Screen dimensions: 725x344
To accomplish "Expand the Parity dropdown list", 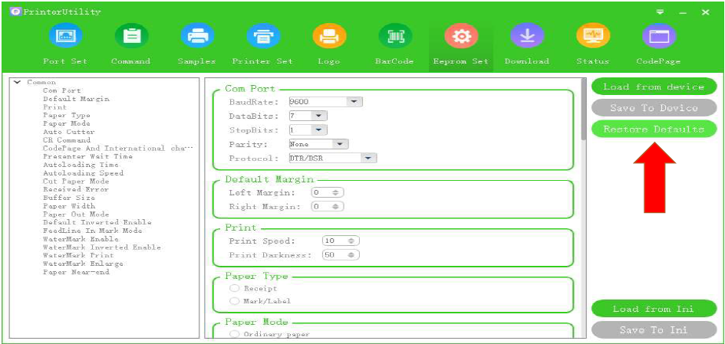I will pyautogui.click(x=340, y=144).
